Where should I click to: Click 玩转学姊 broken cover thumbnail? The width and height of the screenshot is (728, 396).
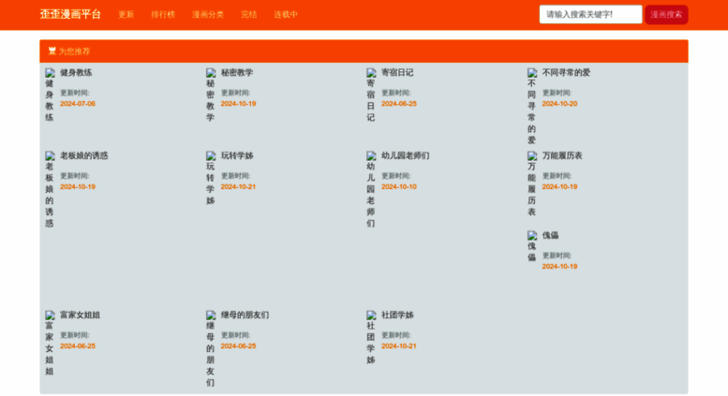tap(211, 178)
